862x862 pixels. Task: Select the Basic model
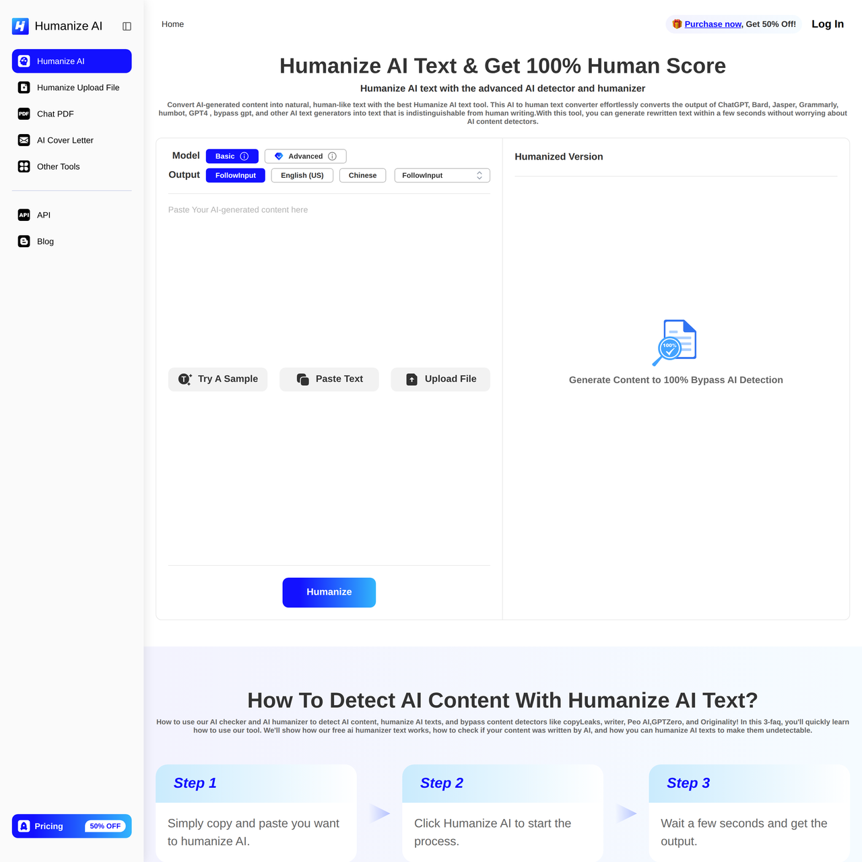(232, 156)
